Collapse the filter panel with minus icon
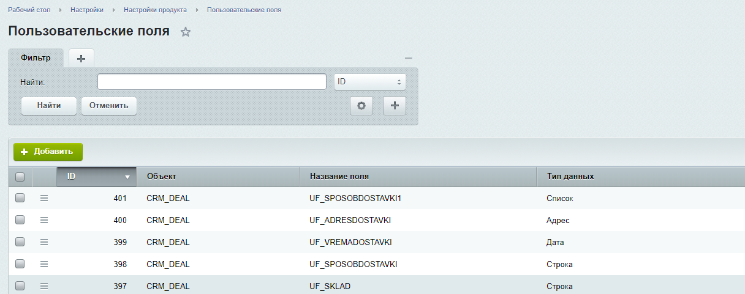The height and width of the screenshot is (294, 745). pos(409,58)
